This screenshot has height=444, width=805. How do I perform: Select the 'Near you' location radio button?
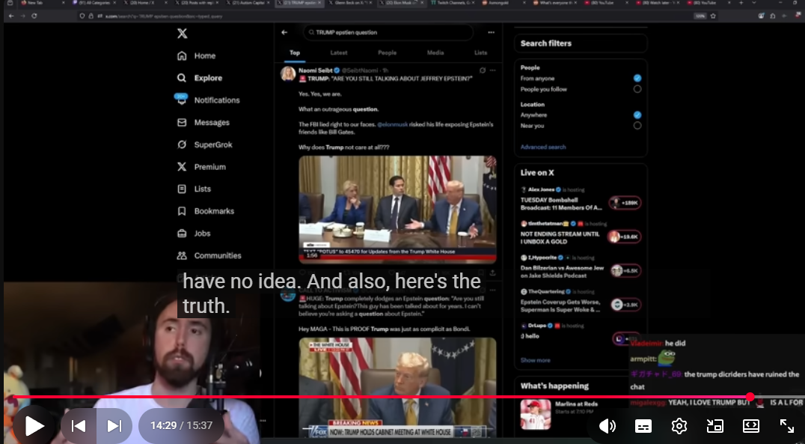pyautogui.click(x=637, y=125)
